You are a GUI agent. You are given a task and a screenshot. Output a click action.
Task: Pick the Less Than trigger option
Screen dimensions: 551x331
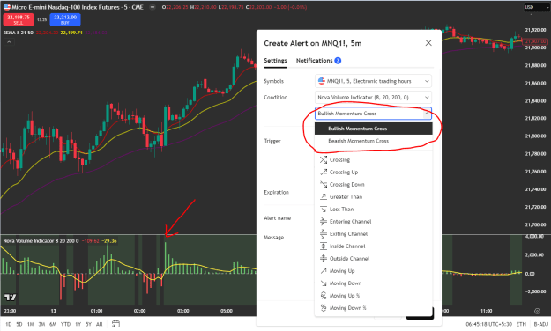point(374,209)
